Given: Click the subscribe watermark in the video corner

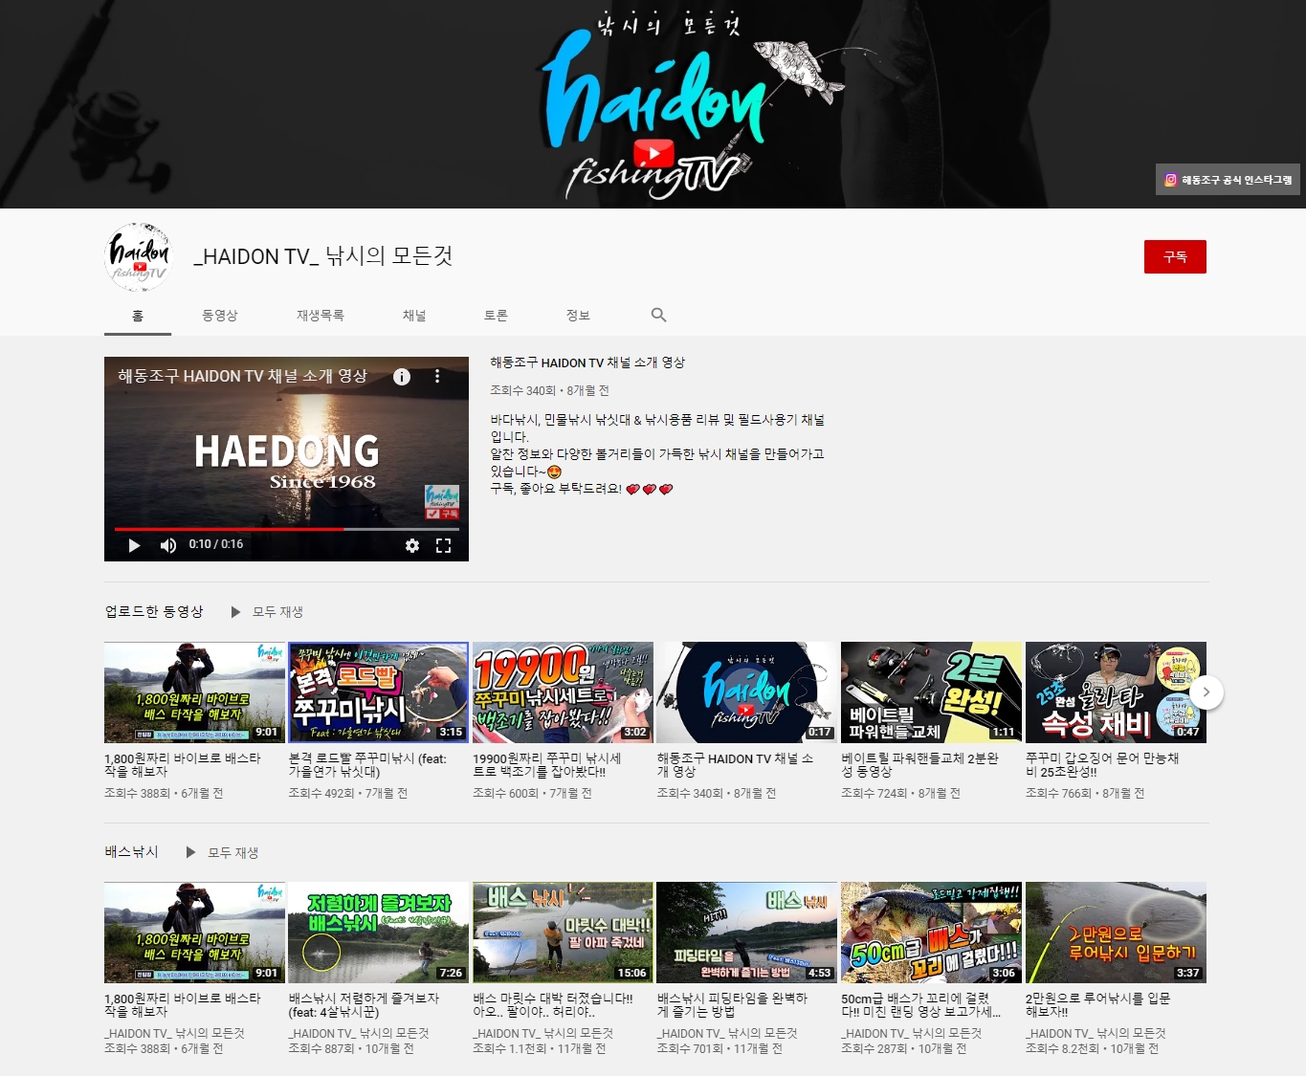Looking at the screenshot, I should coord(442,501).
